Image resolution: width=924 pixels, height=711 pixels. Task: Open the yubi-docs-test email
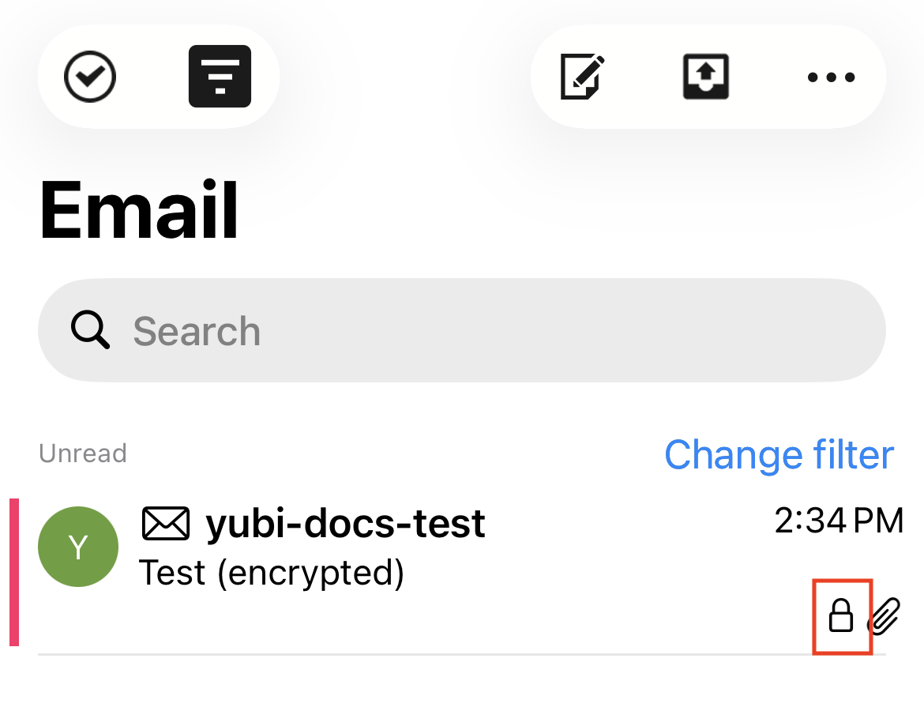pyautogui.click(x=345, y=523)
